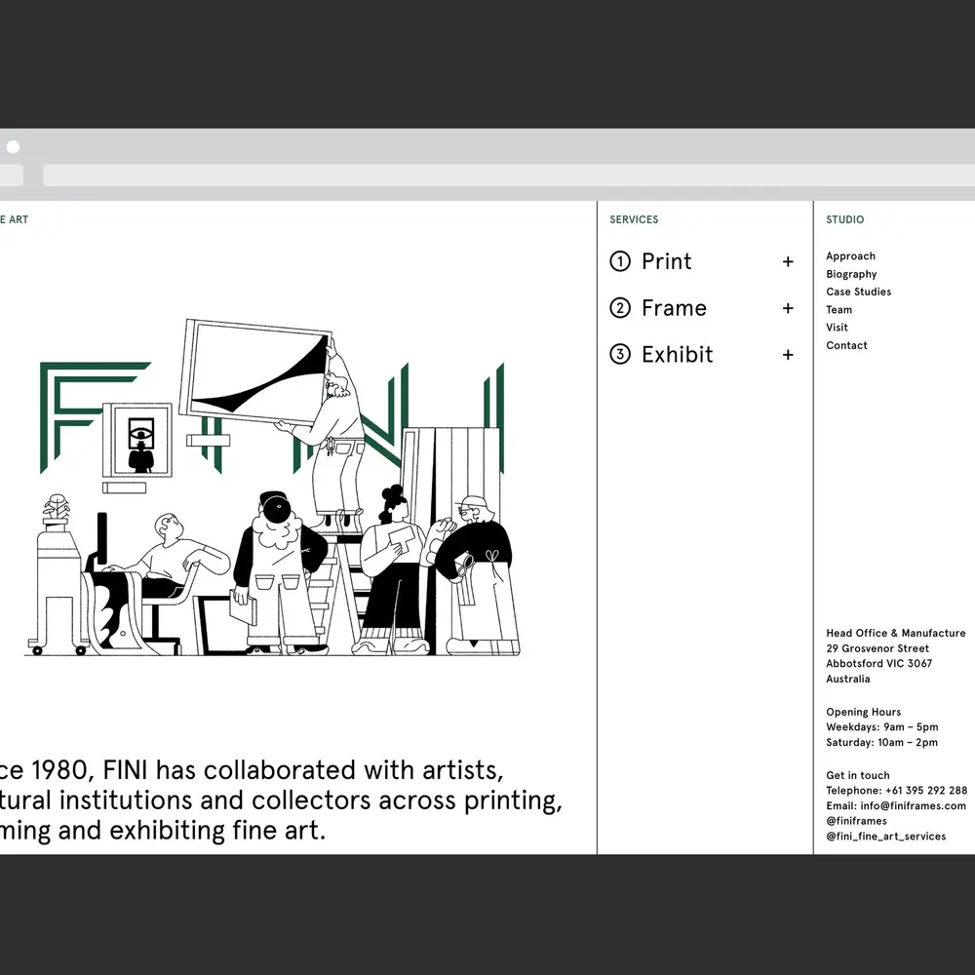Open the Case Studies link

(858, 292)
